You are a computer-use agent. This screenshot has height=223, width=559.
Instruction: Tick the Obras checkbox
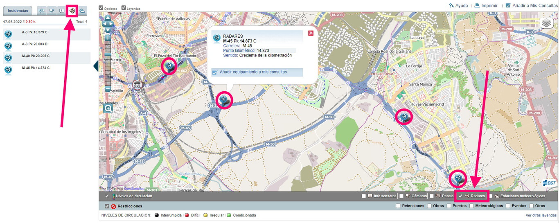pos(429,206)
